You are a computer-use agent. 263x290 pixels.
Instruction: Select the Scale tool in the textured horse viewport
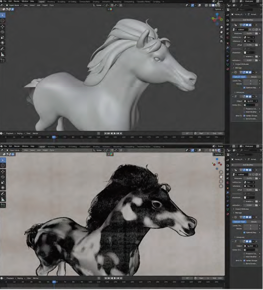3,182
